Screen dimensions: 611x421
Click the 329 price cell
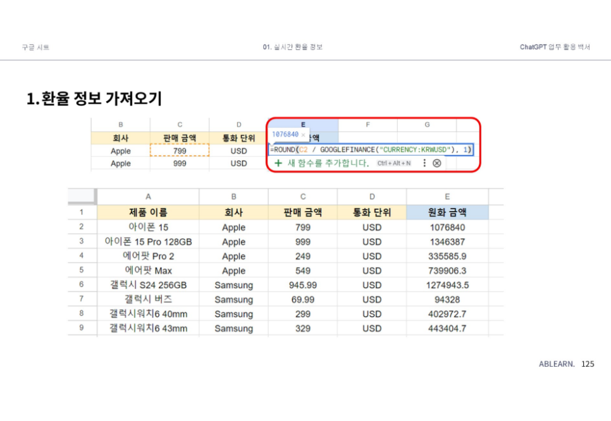303,328
